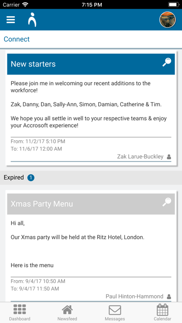This screenshot has height=323, width=182.
Task: Tap the Expired count badge
Action: 31,178
